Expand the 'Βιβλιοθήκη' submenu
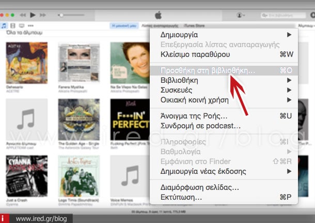This screenshot has height=223, width=315. point(224,80)
